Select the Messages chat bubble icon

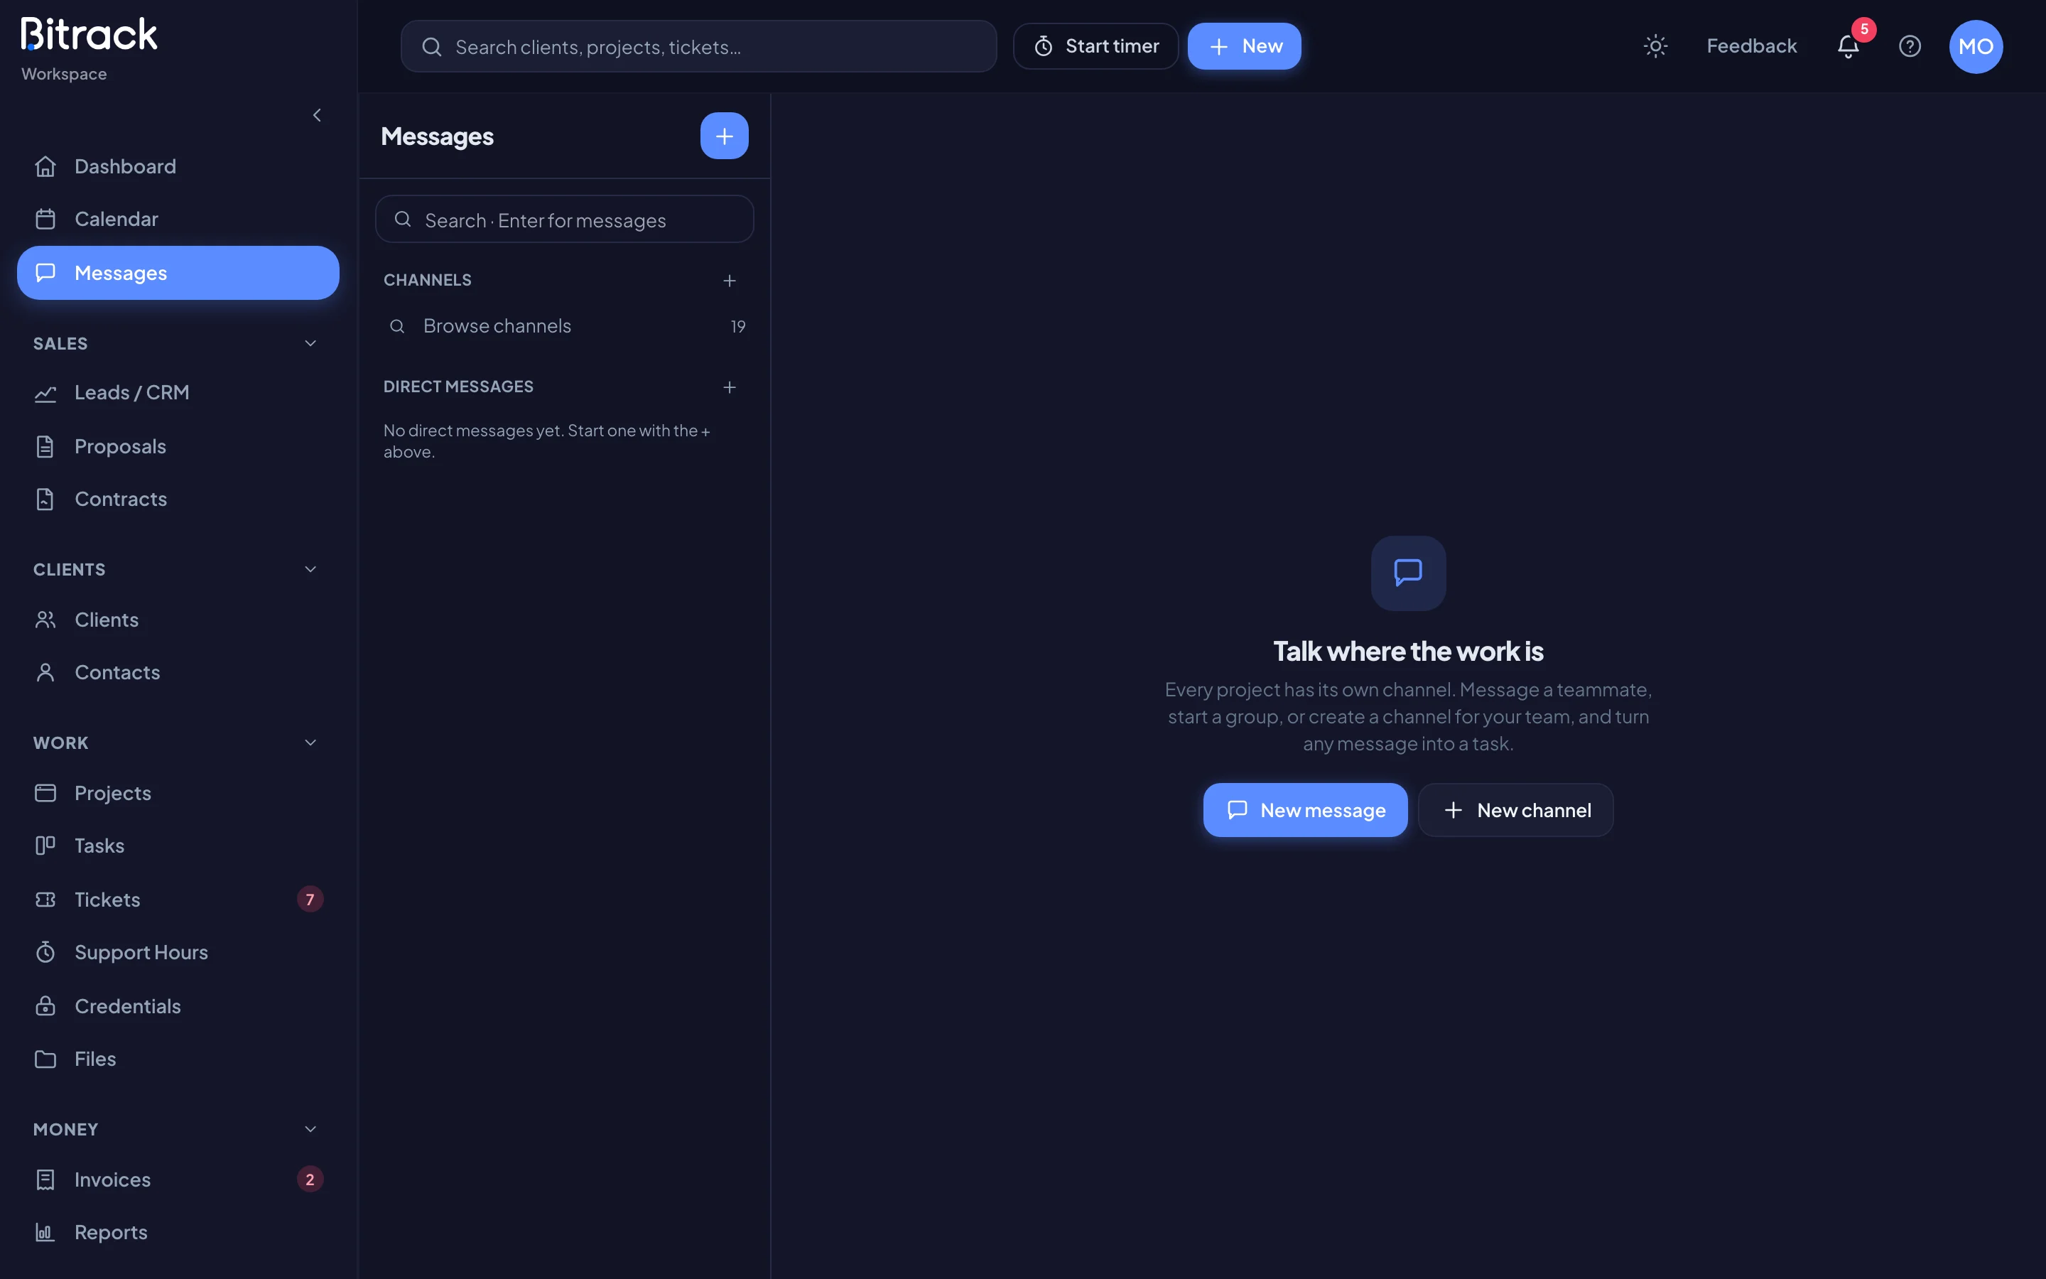coord(45,272)
